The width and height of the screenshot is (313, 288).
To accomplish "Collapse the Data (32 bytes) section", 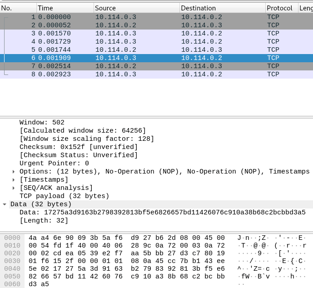I will (x=5, y=204).
